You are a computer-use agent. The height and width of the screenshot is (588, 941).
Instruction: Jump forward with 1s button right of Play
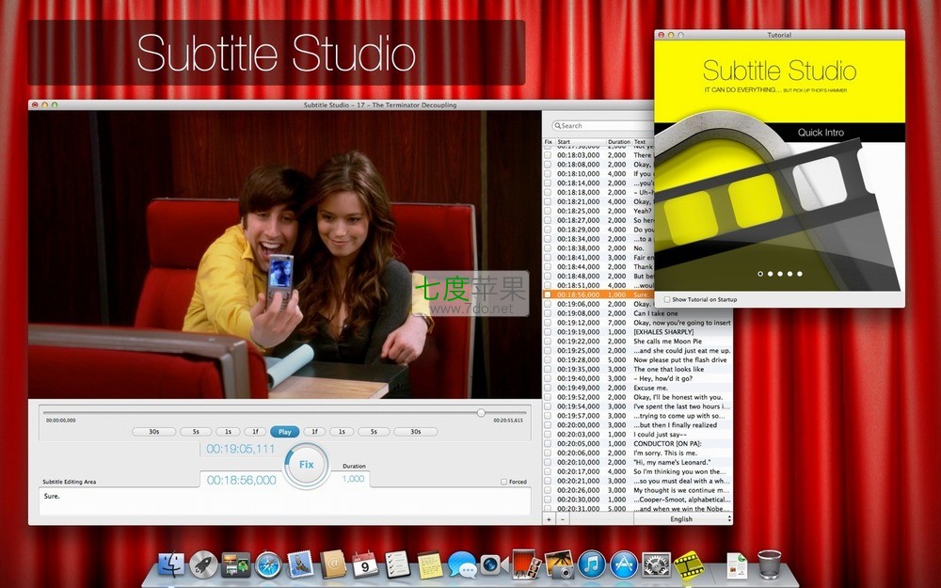point(342,432)
